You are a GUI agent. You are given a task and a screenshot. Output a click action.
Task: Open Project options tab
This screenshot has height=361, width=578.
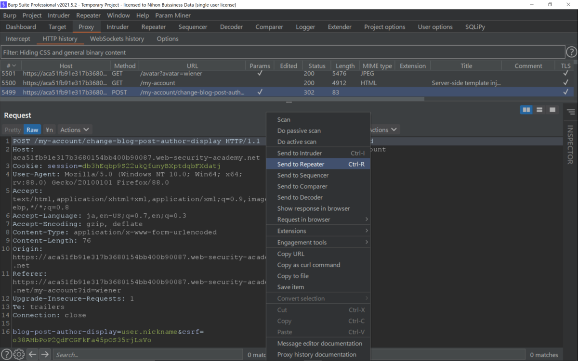[x=385, y=27]
